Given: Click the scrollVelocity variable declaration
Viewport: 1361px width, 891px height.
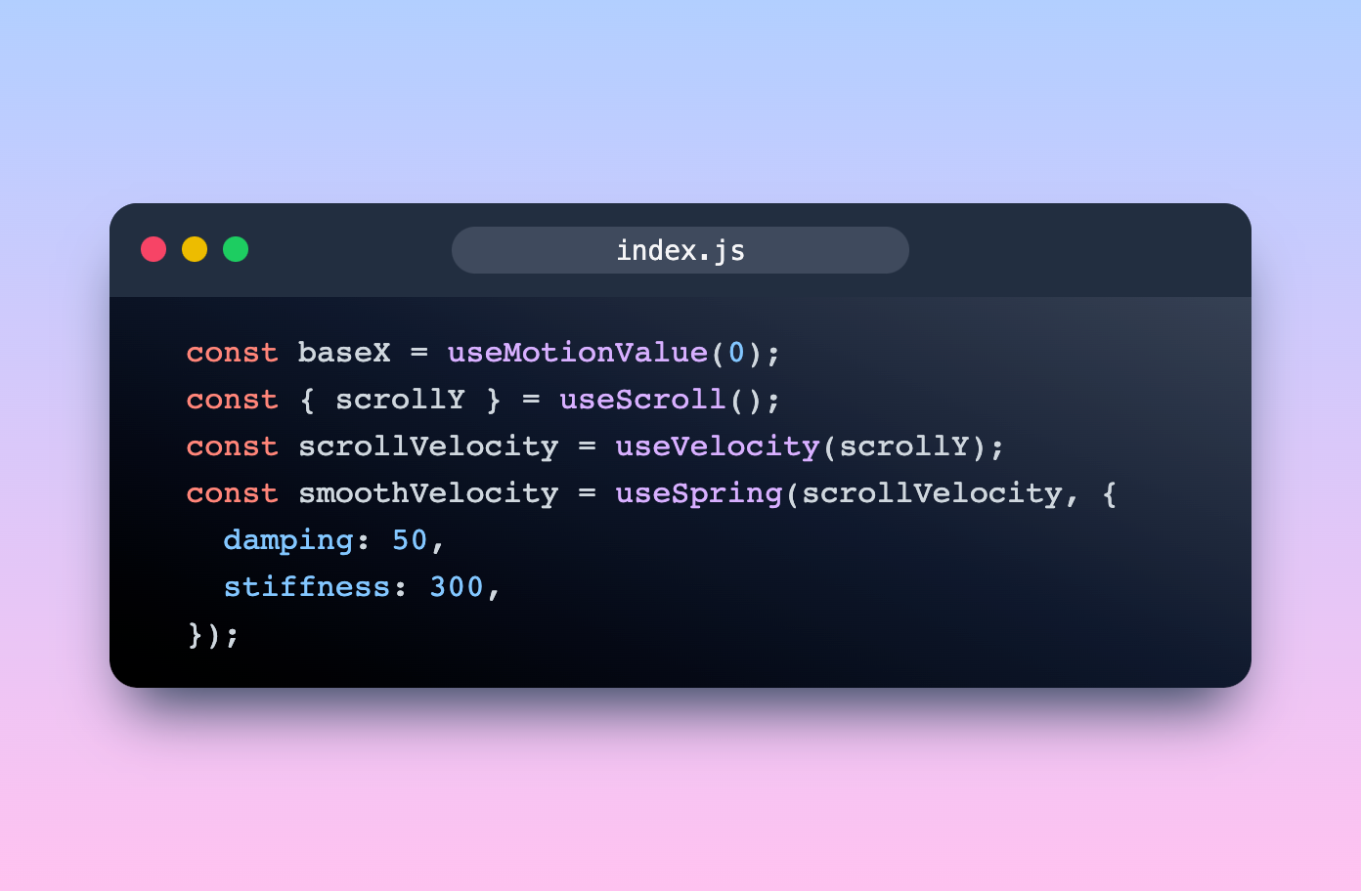Looking at the screenshot, I should click(428, 446).
